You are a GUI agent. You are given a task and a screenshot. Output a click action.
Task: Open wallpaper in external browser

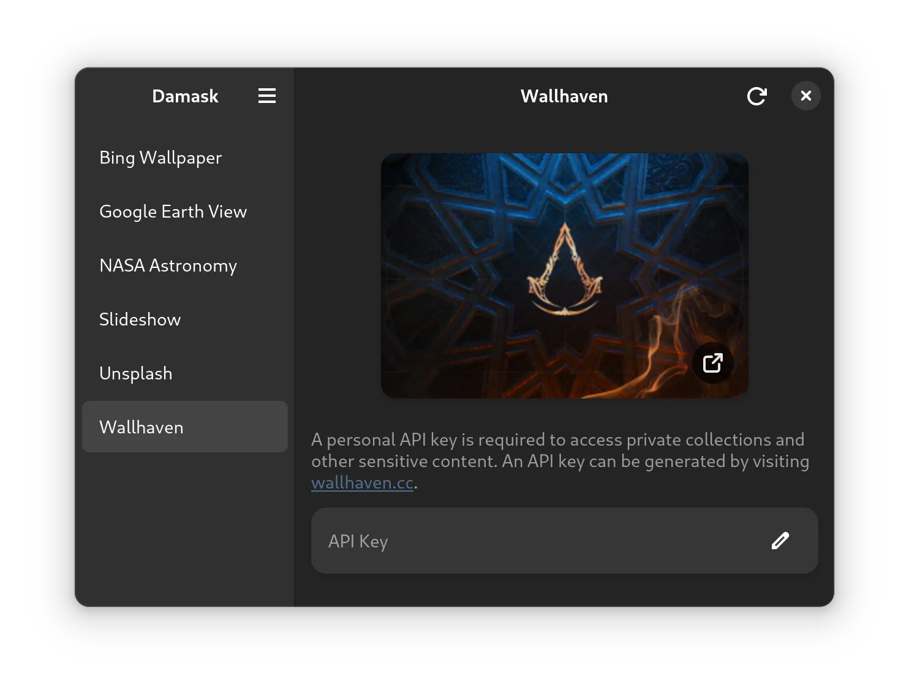[712, 363]
